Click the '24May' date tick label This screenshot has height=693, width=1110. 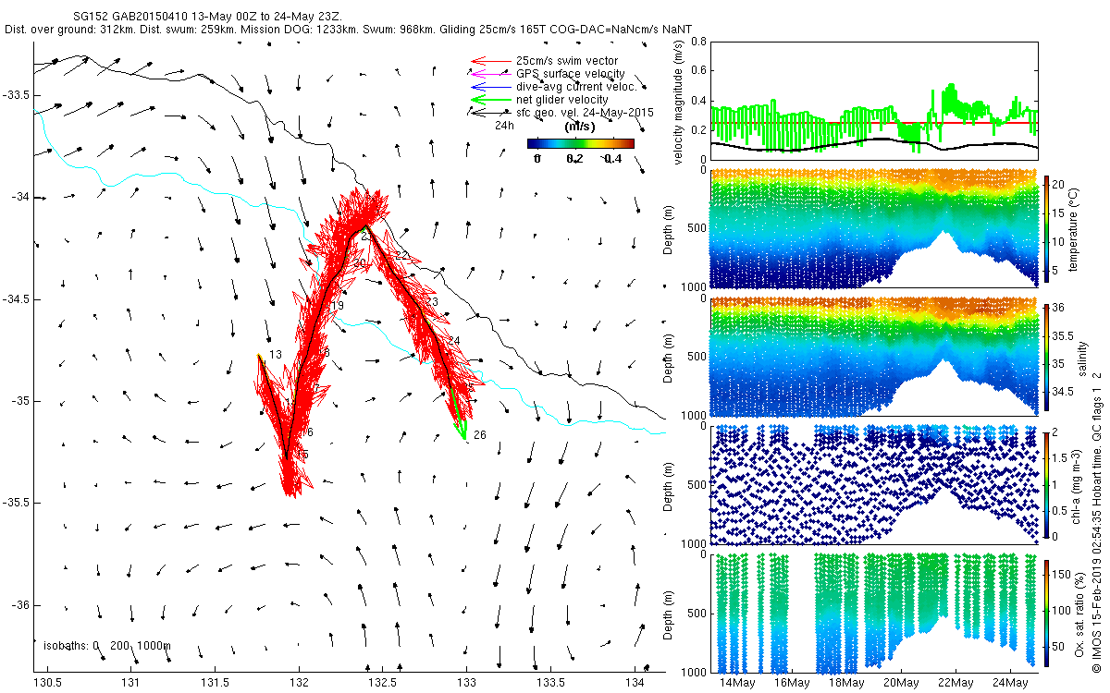(1009, 682)
